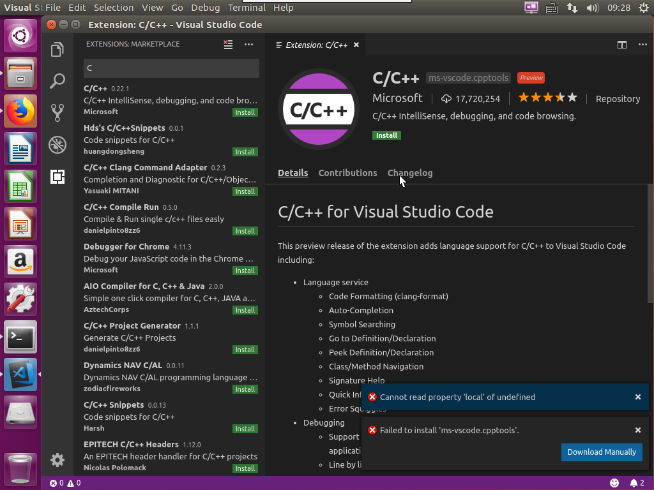The width and height of the screenshot is (654, 490).
Task: Click the Microsoft publisher link
Action: (x=397, y=98)
